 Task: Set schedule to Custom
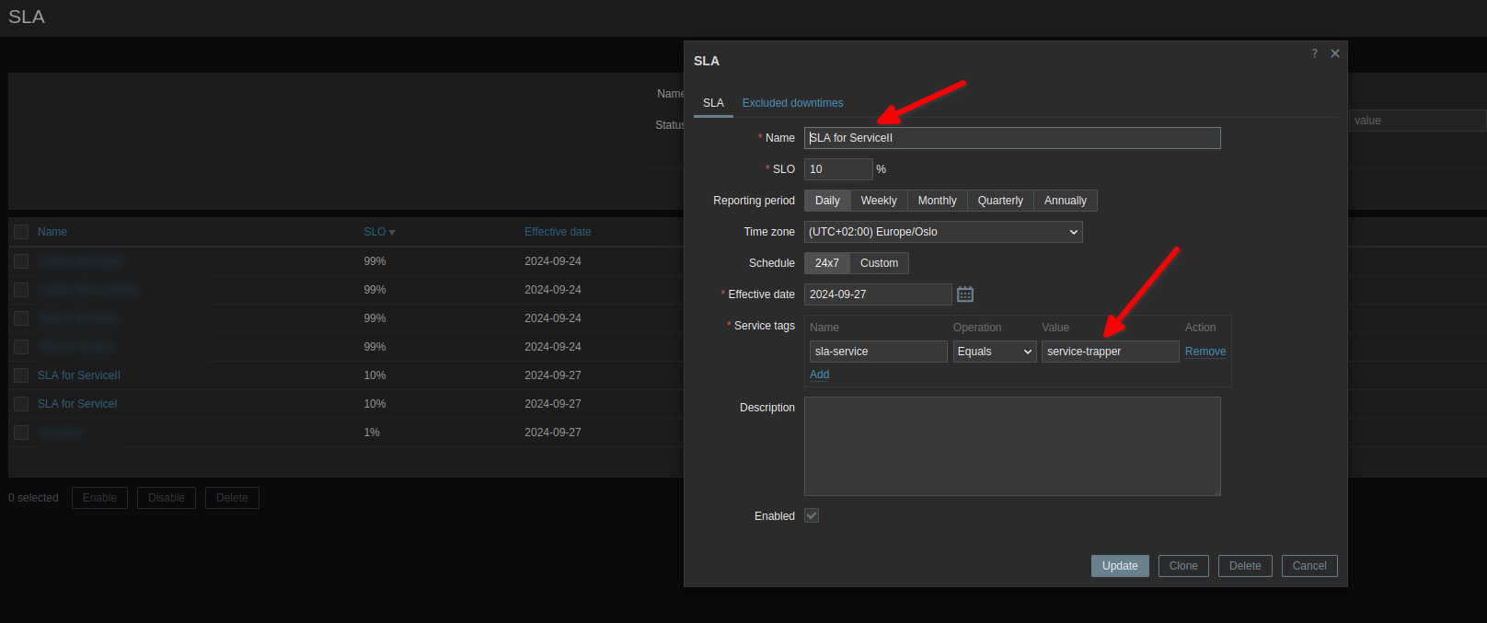click(x=879, y=263)
